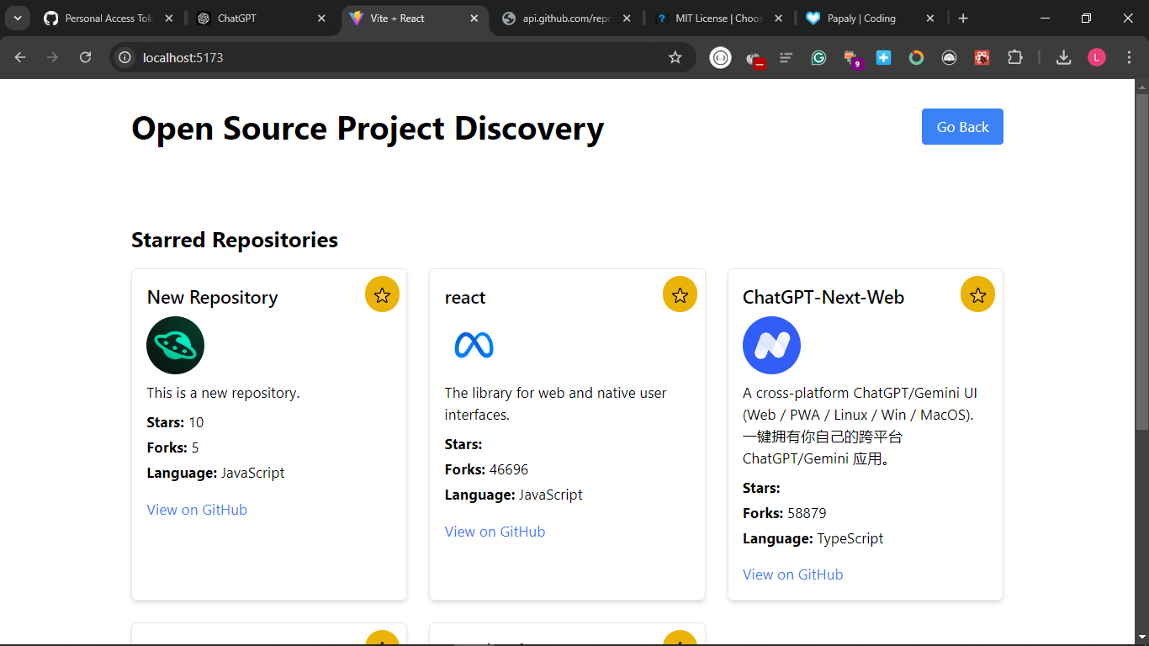
Task: Unstar the New Repository card
Action: [382, 295]
